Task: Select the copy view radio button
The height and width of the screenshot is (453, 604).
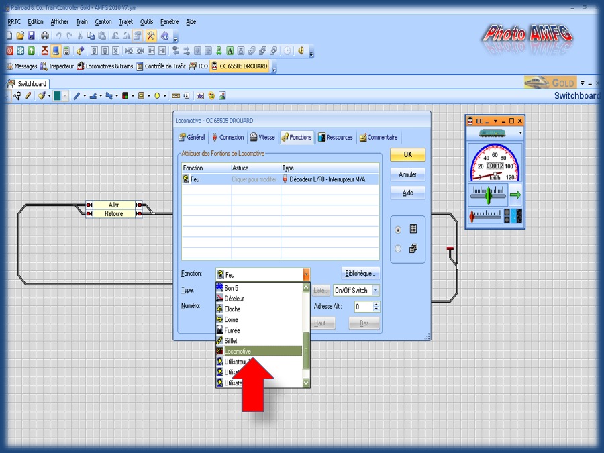Action: coord(398,248)
